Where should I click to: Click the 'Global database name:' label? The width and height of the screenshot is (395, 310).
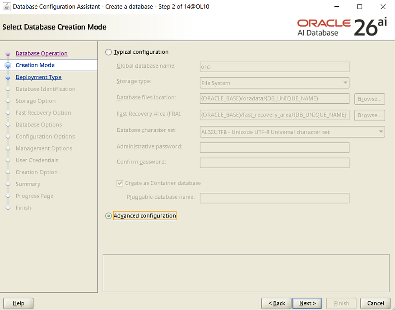click(x=146, y=66)
